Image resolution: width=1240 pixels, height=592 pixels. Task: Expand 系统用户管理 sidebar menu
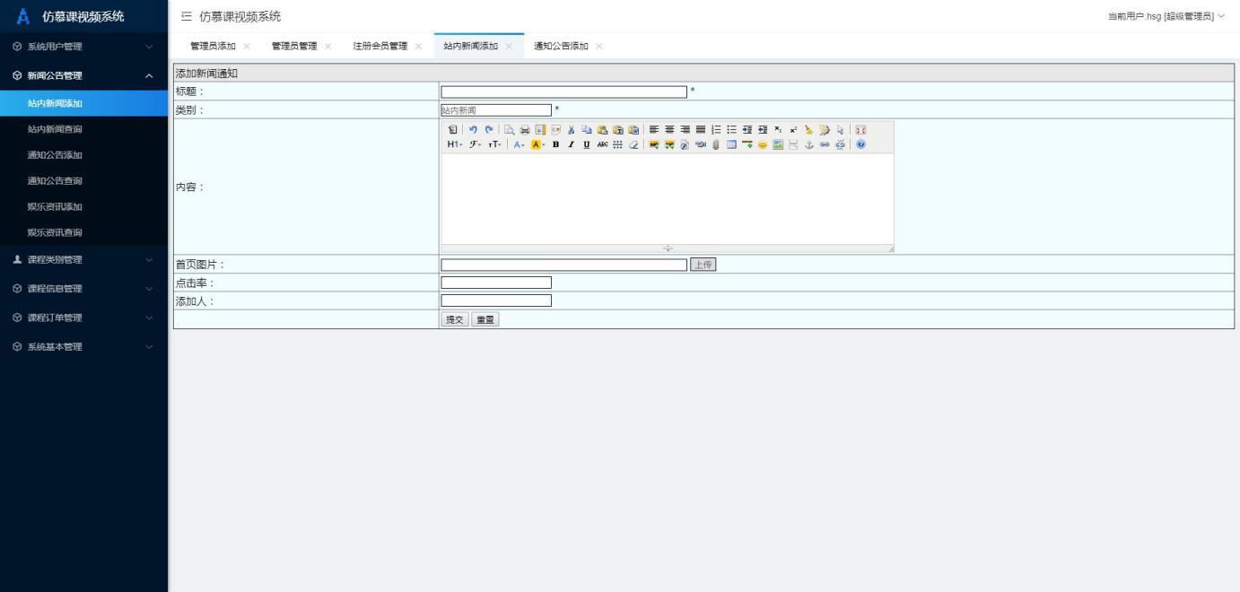tap(83, 47)
